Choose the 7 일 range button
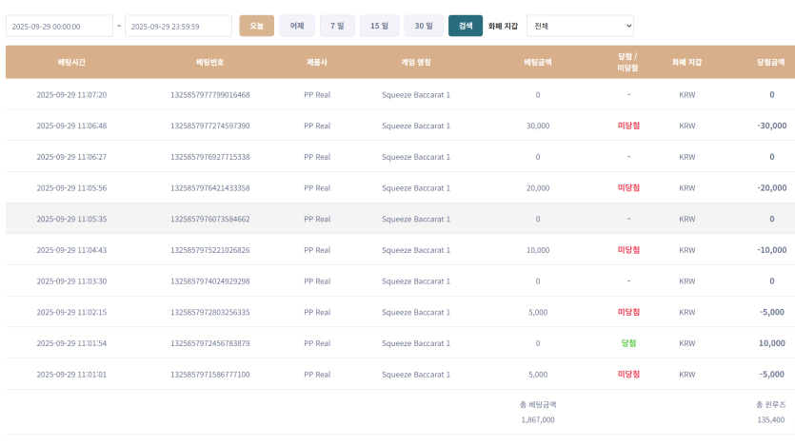795x445 pixels. tap(337, 26)
